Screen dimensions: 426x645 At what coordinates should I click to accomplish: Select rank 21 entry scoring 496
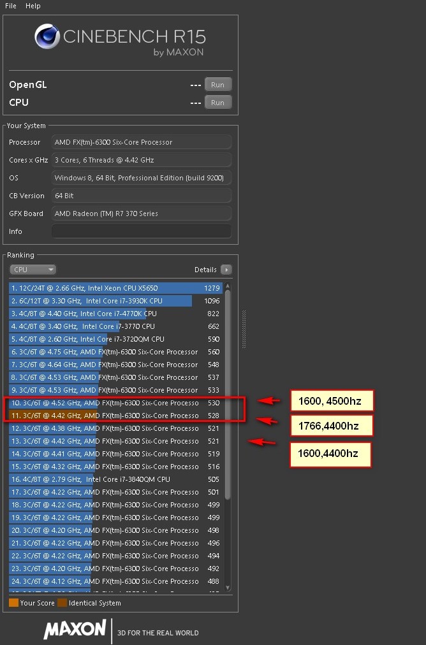(115, 543)
